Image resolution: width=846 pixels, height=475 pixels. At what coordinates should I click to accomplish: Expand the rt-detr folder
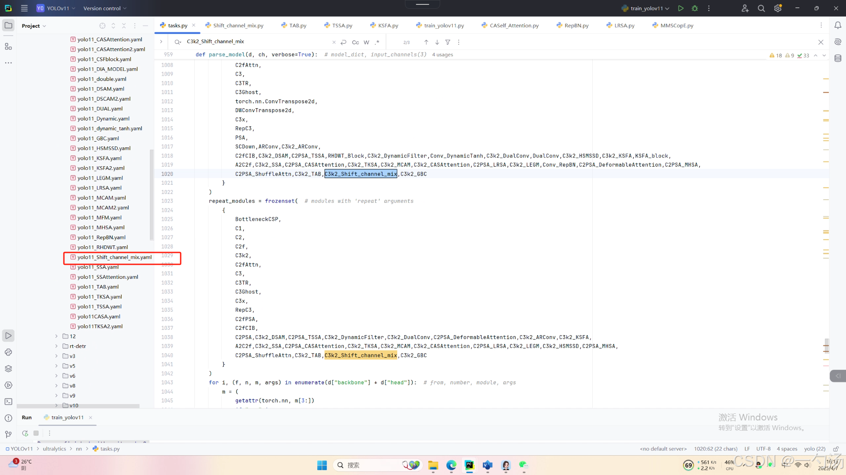pyautogui.click(x=56, y=346)
